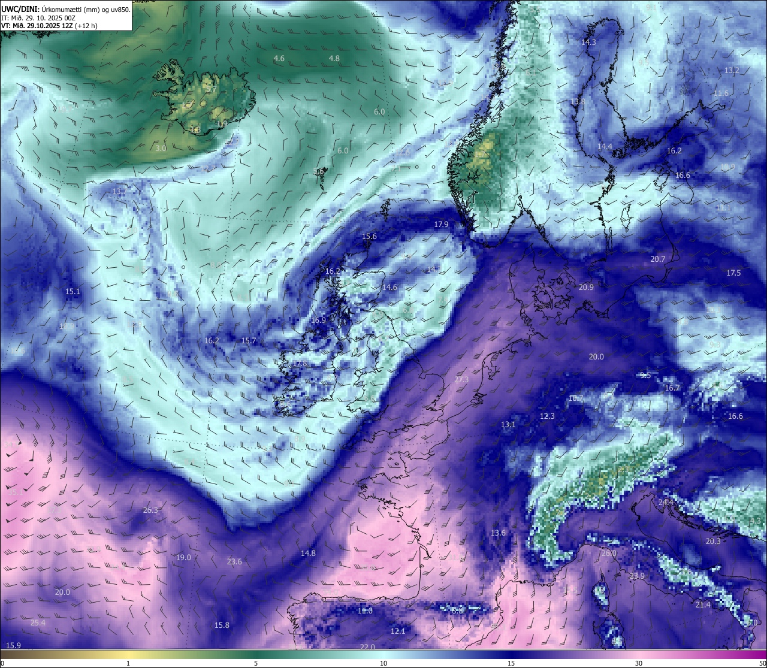The height and width of the screenshot is (668, 767).
Task: Click the 14.6 value over the North Sea
Action: [389, 287]
